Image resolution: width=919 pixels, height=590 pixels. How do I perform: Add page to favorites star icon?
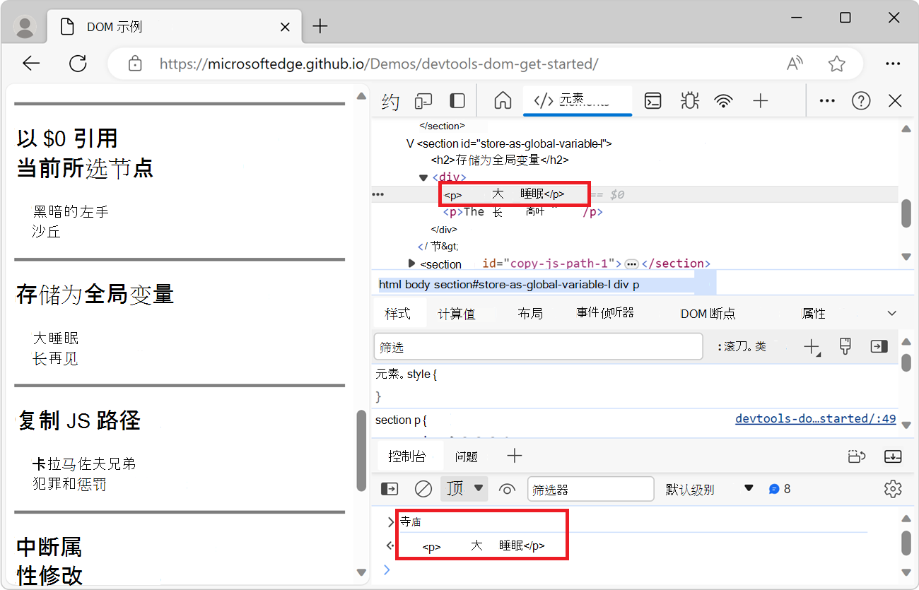(x=837, y=64)
